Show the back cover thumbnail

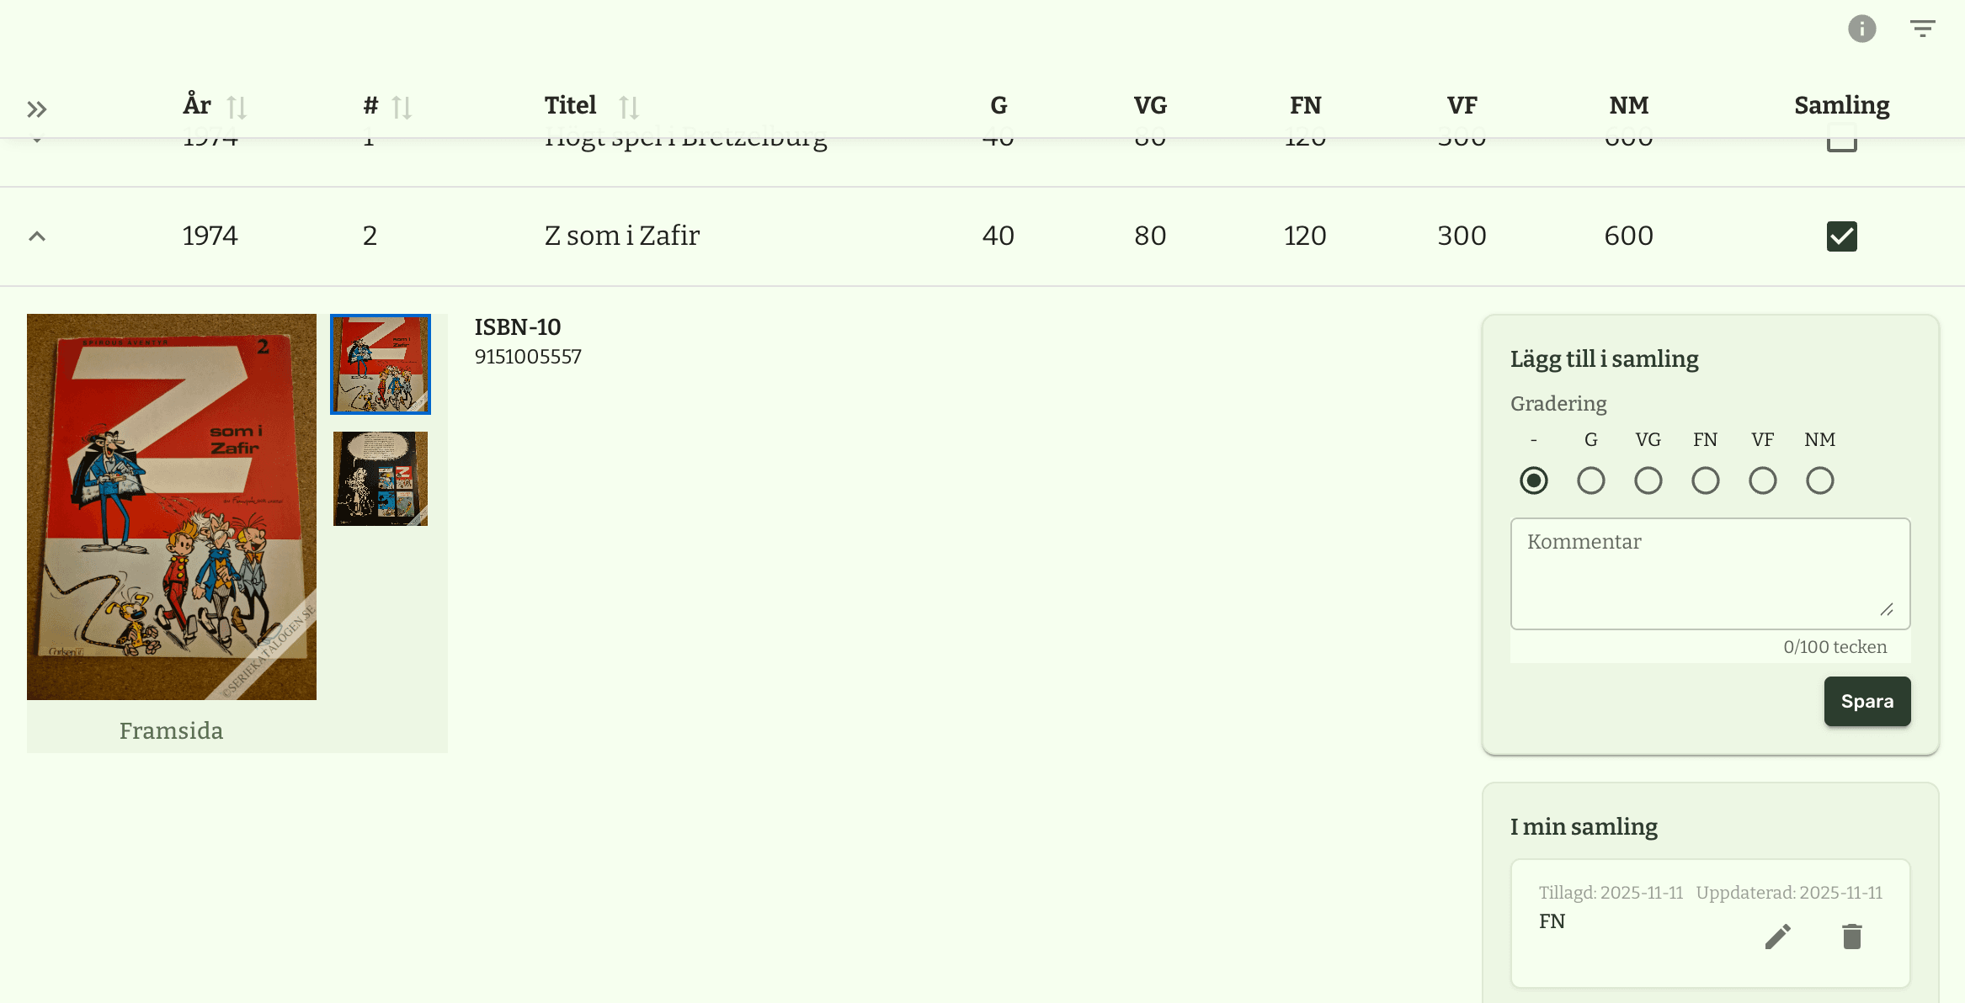pyautogui.click(x=381, y=479)
